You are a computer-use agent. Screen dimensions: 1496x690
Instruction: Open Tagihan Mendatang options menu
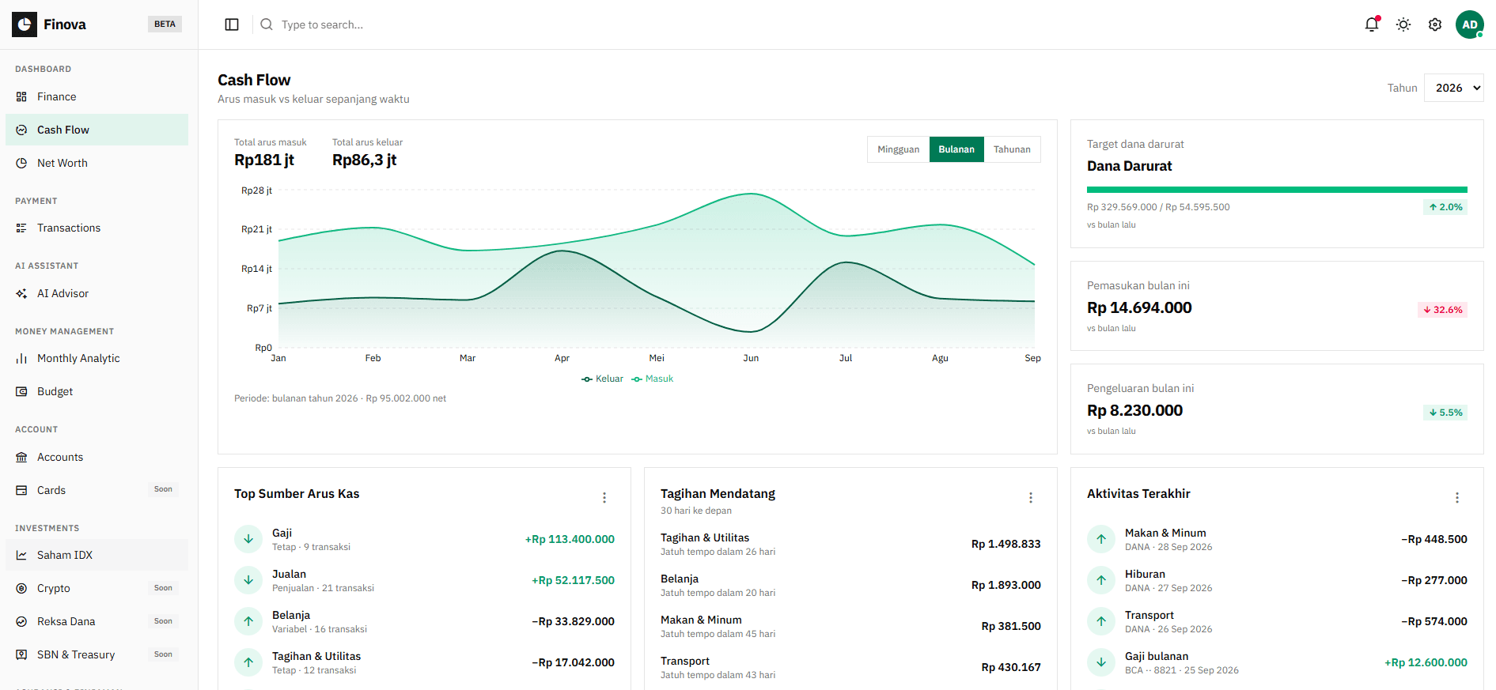click(x=1031, y=498)
